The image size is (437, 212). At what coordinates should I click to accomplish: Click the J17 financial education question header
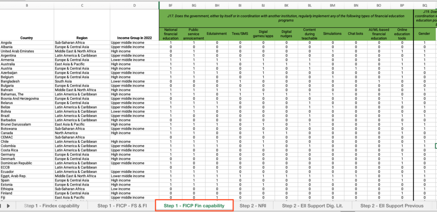(x=286, y=18)
